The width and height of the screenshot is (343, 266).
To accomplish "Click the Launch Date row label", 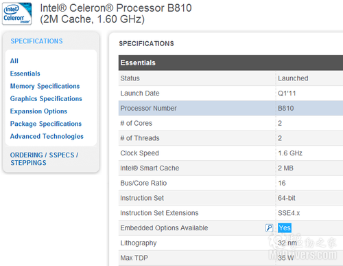I will [140, 93].
